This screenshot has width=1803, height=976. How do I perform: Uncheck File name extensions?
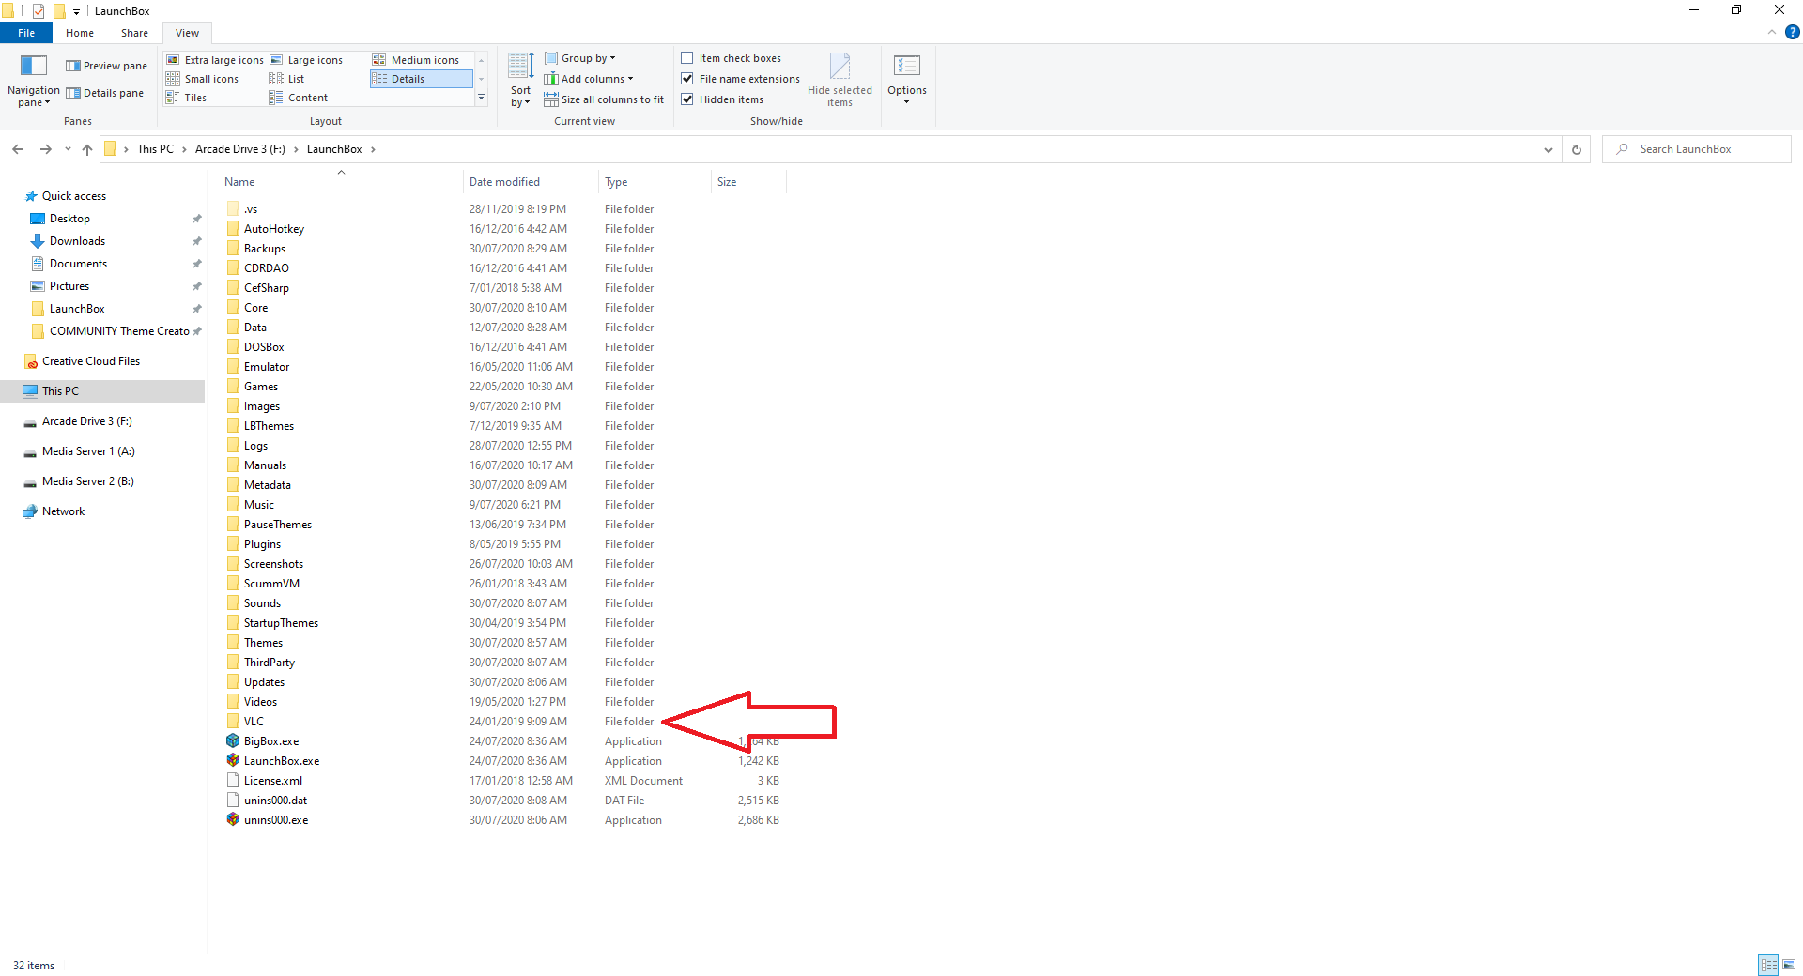point(687,79)
